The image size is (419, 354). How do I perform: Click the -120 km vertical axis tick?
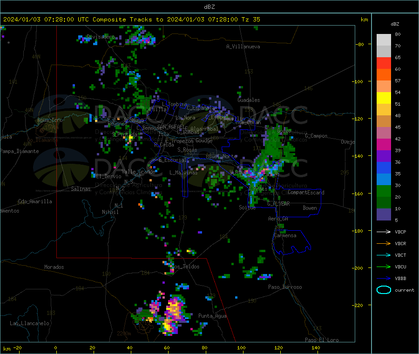[x=358, y=119]
